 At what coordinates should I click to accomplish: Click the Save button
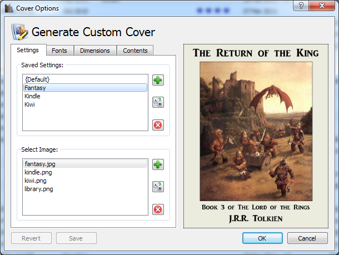pos(76,238)
